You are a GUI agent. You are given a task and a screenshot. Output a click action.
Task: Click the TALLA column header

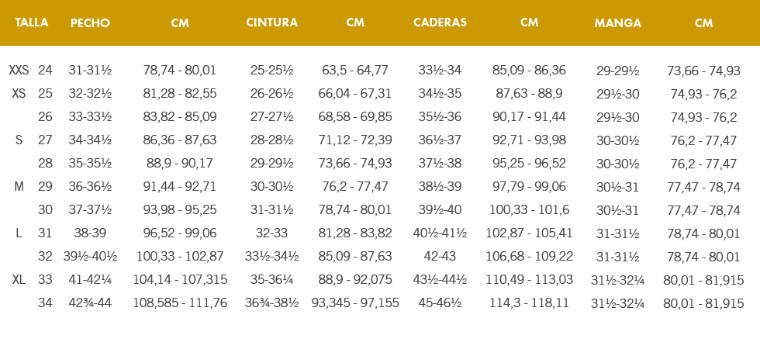click(31, 22)
